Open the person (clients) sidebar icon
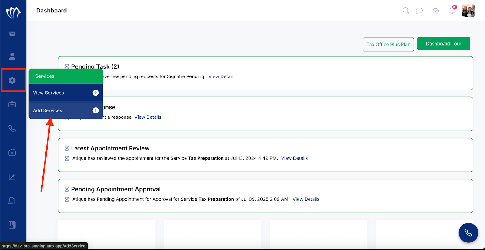Screen dimensions: 485x250 click(x=12, y=56)
